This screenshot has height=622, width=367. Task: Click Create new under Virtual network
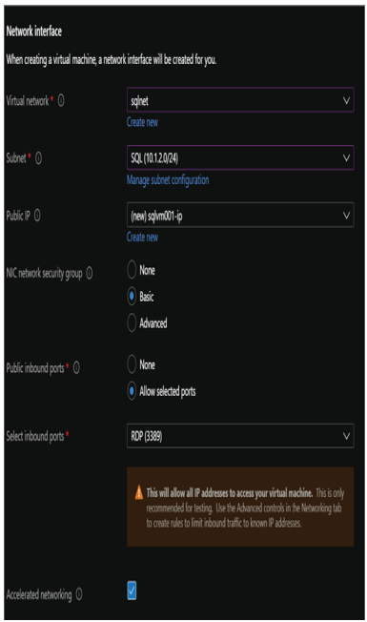click(x=142, y=122)
